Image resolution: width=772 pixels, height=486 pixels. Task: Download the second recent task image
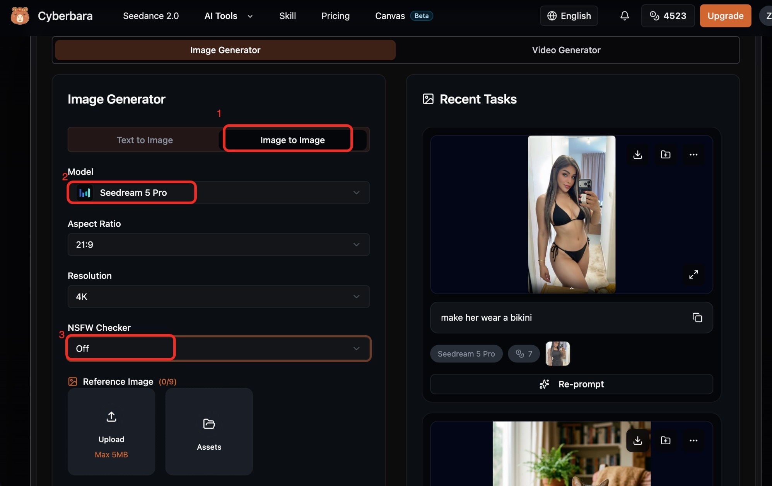638,440
